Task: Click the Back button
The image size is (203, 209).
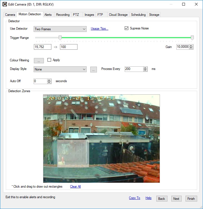Action: point(162,199)
